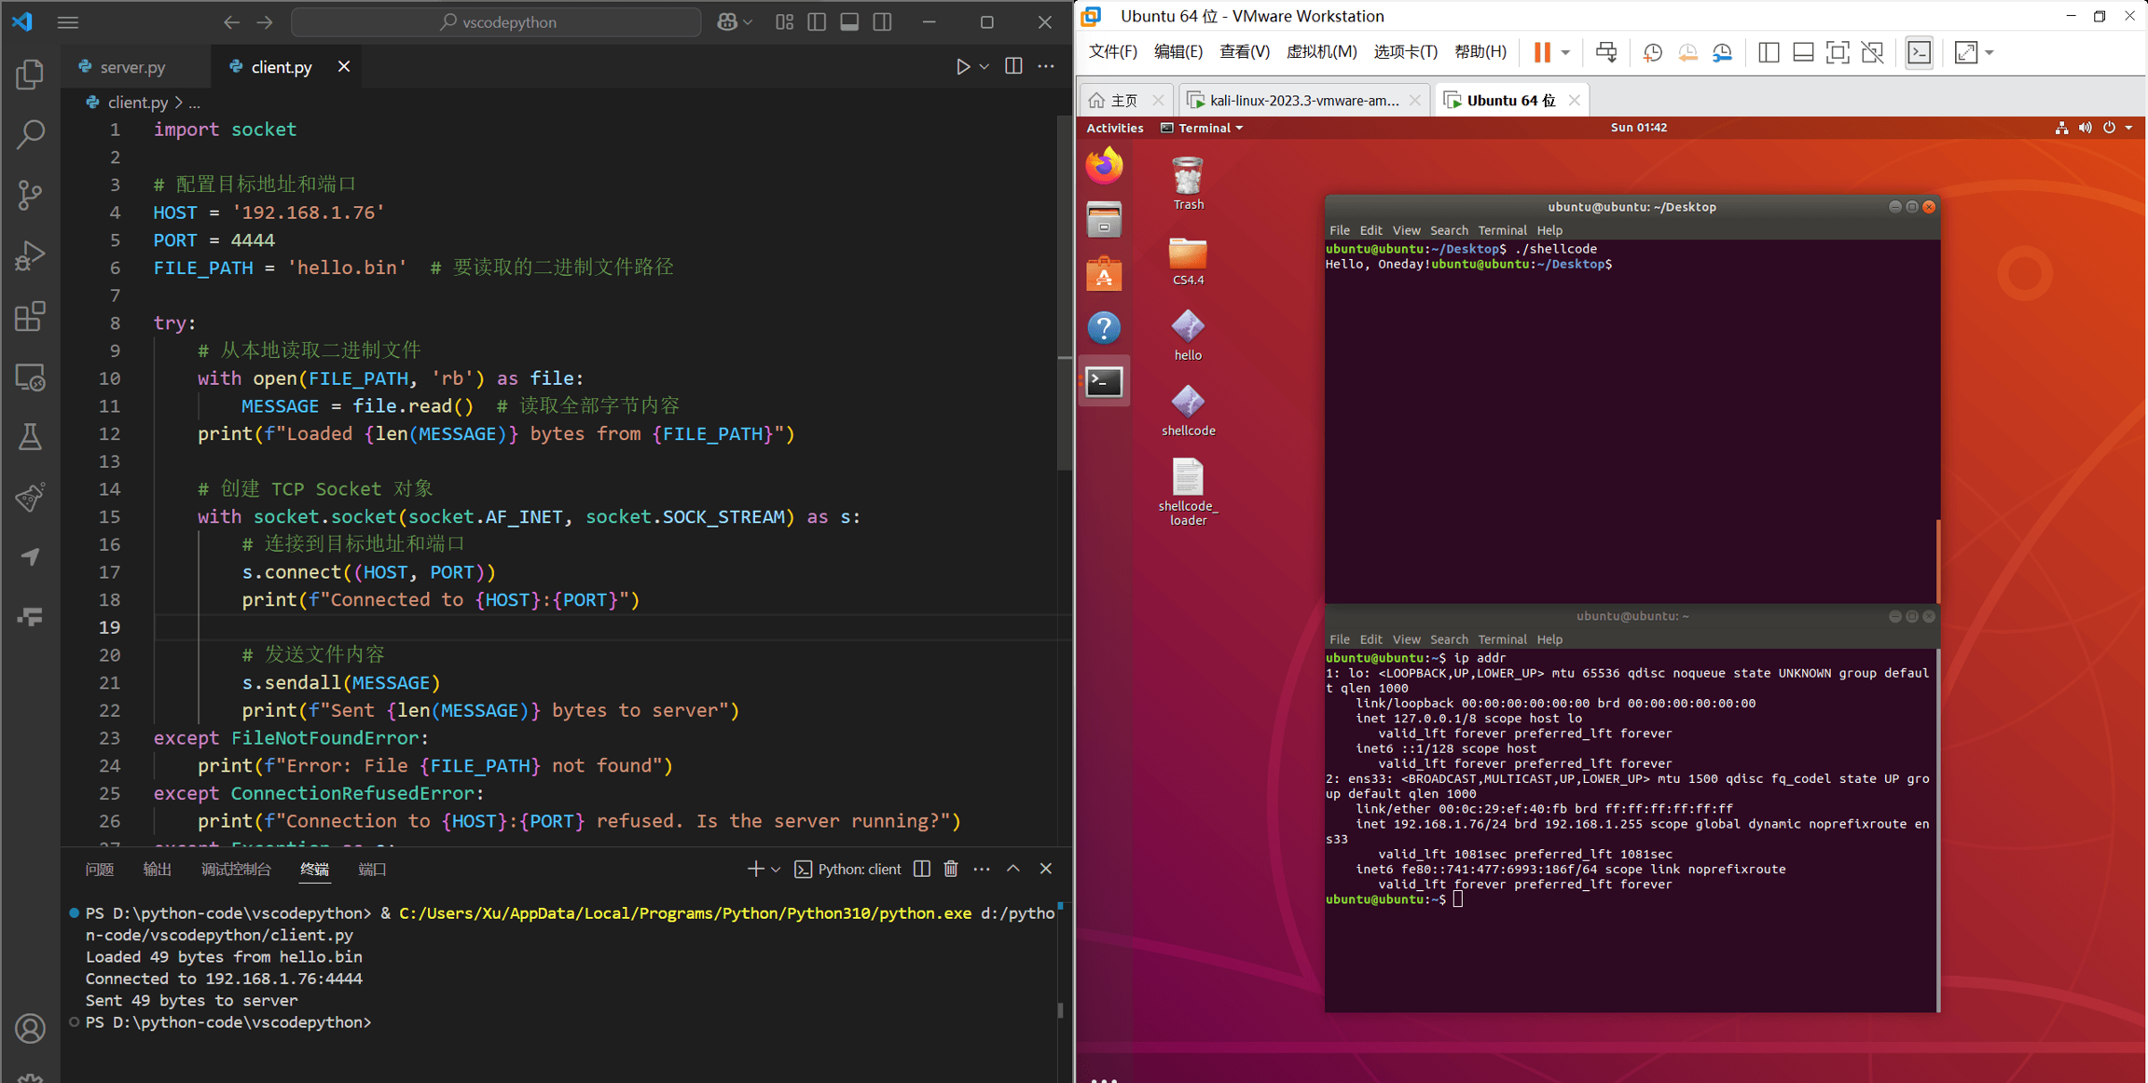
Task: Toggle VMware full screen mode button
Action: tap(1837, 52)
